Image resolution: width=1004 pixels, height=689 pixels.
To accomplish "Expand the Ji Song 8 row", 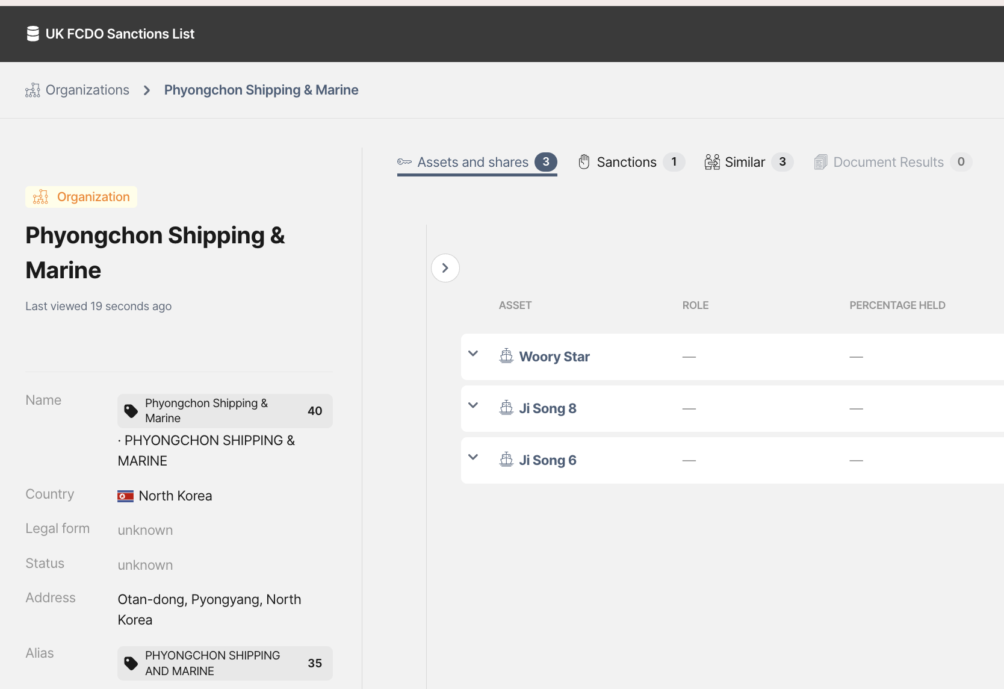I will (x=473, y=406).
